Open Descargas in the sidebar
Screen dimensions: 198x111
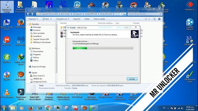37,27
